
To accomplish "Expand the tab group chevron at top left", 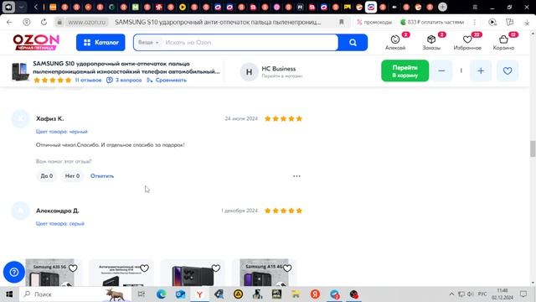I will pos(21,7).
